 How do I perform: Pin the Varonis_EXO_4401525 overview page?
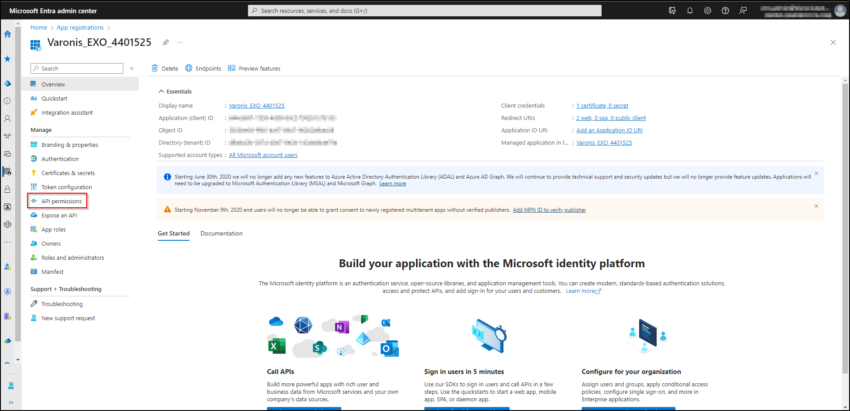pyautogui.click(x=166, y=42)
